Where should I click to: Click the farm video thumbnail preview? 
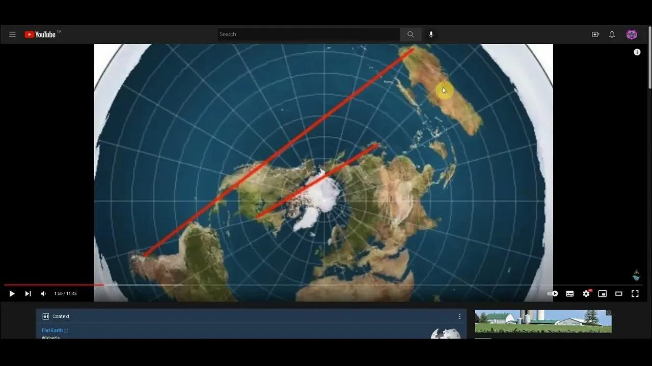(543, 321)
